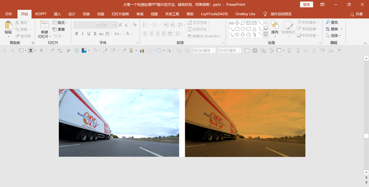The height and width of the screenshot is (187, 369).
Task: Click the Cut (剪切) scissors button
Action: coord(21,23)
